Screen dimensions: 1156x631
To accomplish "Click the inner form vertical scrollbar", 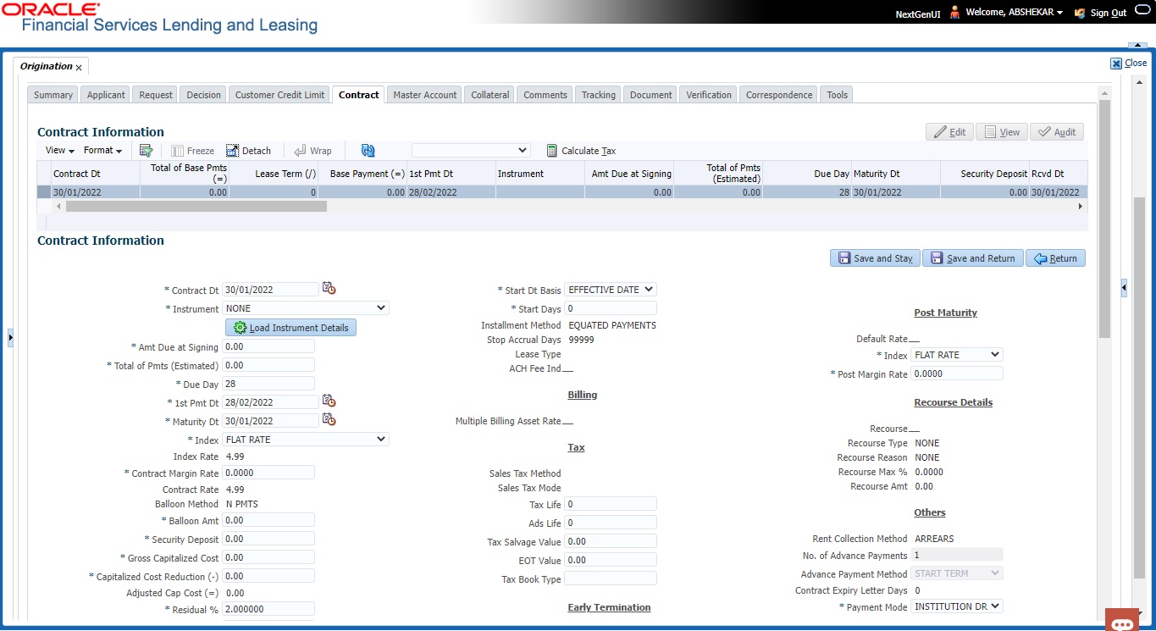I will [1103, 220].
